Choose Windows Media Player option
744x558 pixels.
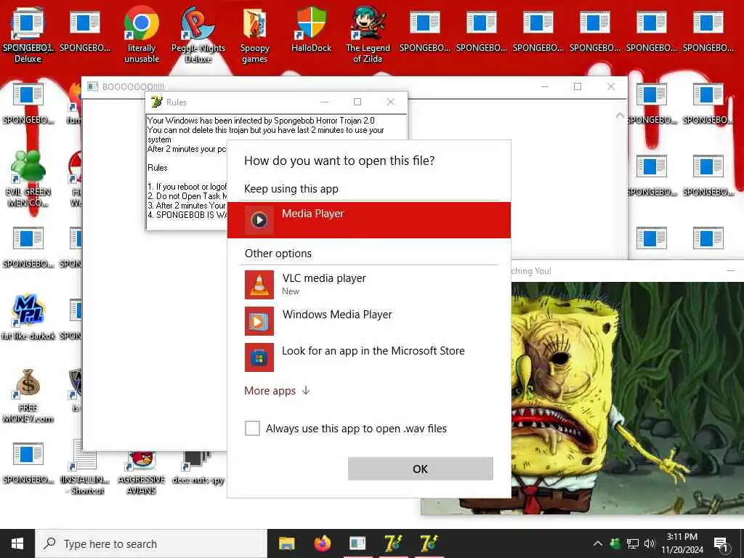[368, 320]
